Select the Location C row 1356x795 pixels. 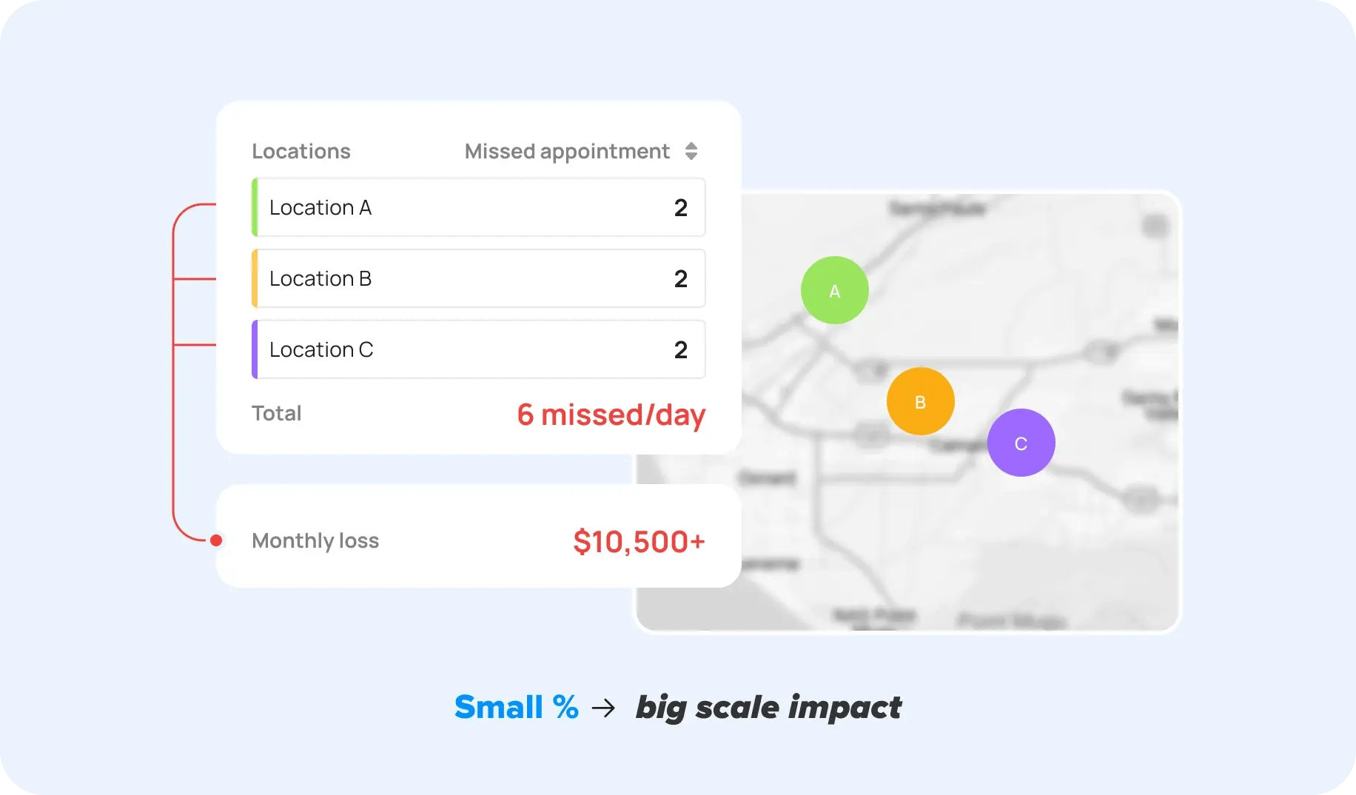coord(478,349)
